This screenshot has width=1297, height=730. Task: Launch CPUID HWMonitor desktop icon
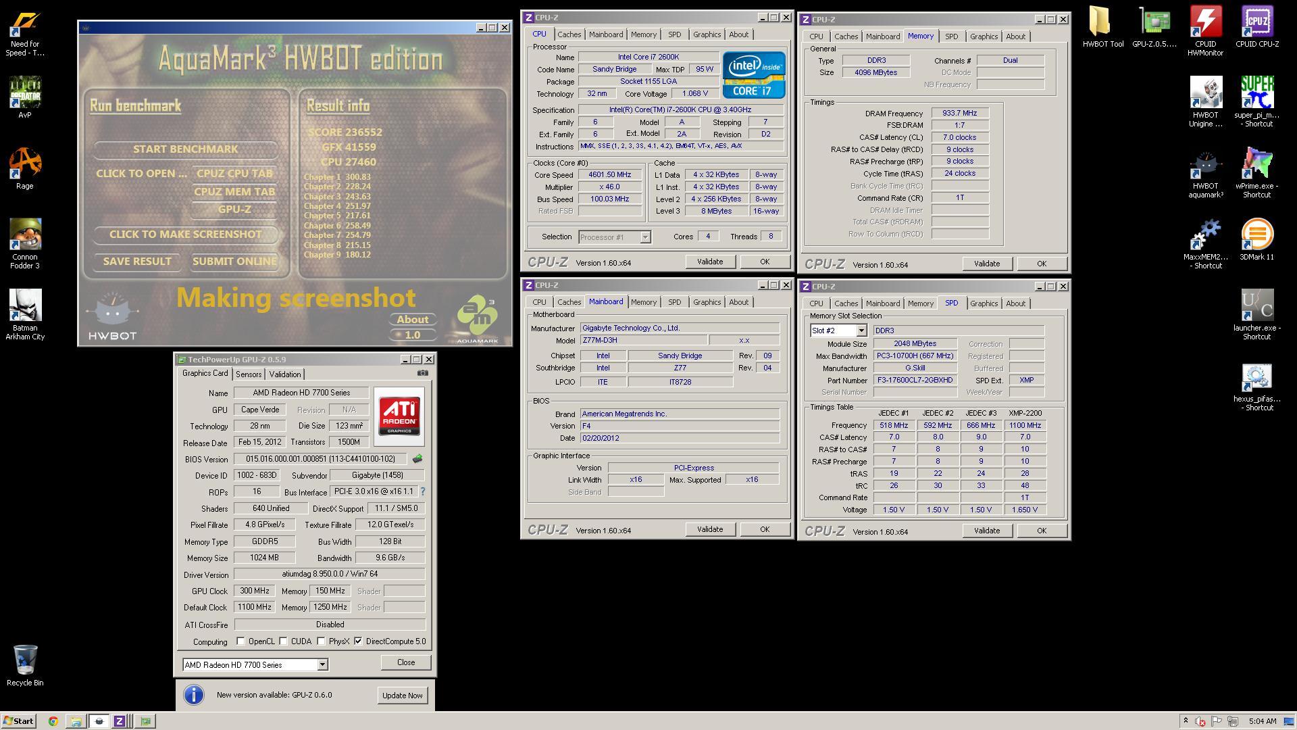(1206, 31)
